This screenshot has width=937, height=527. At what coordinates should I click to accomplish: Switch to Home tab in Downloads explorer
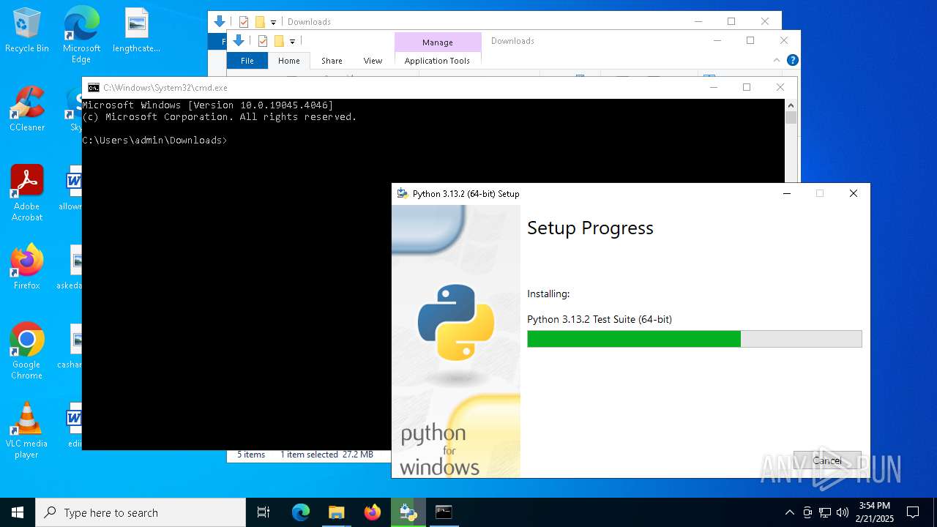tap(289, 61)
